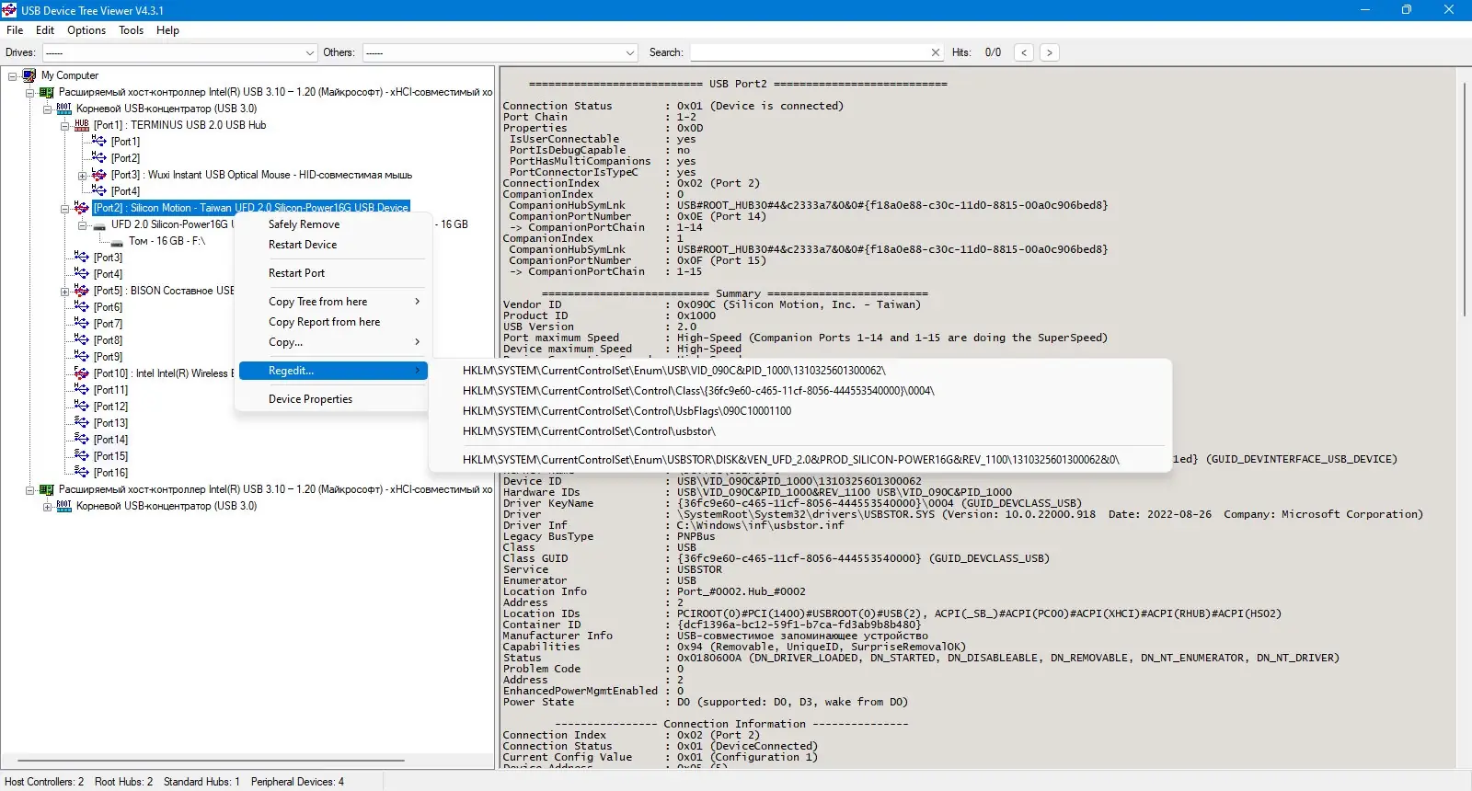
Task: Collapse the second xHCI host controller node
Action: coord(29,490)
